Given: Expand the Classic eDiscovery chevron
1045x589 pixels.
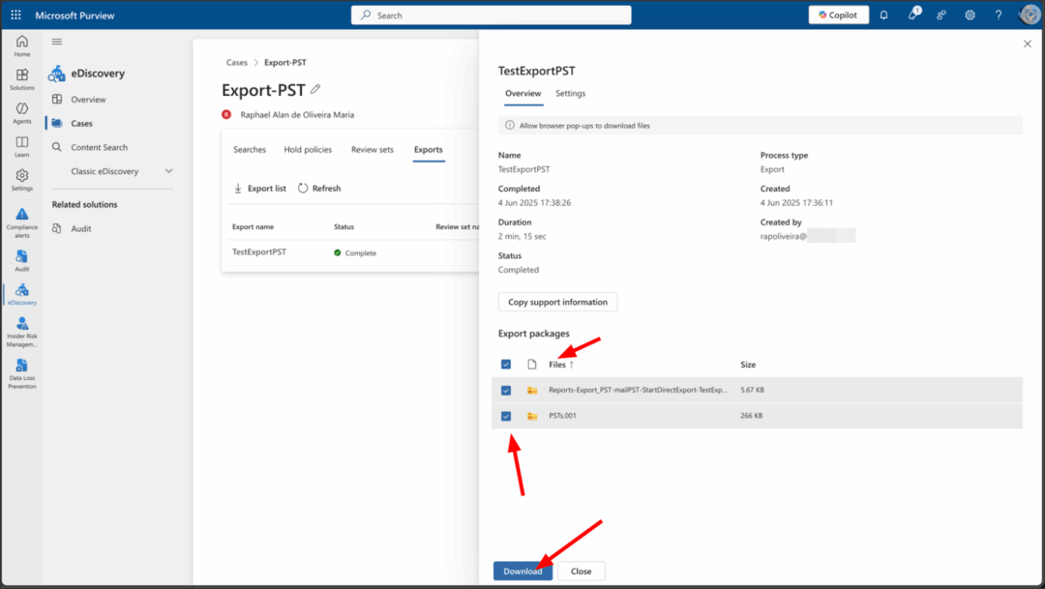Looking at the screenshot, I should tap(168, 171).
